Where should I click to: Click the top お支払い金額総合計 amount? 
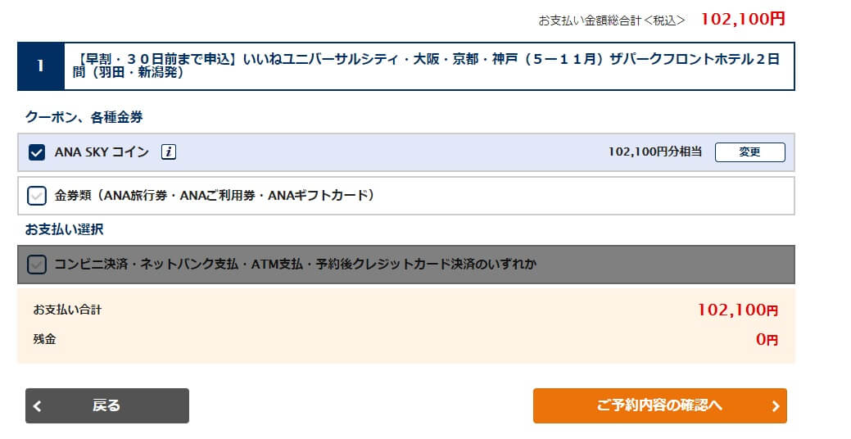[x=743, y=19]
